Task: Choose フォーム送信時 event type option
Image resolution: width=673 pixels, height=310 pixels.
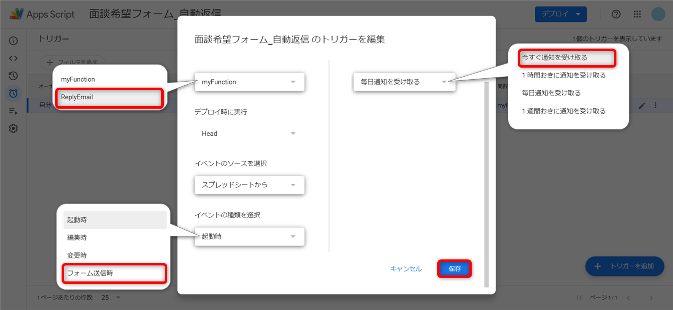Action: 114,273
